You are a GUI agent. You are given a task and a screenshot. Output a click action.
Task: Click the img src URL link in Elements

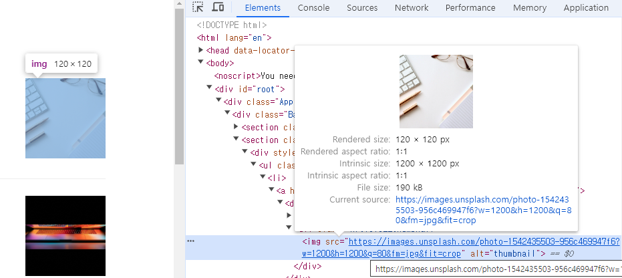tap(460, 247)
